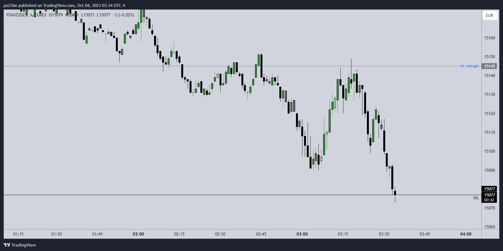Click the 02:00 time axis label

(138, 234)
